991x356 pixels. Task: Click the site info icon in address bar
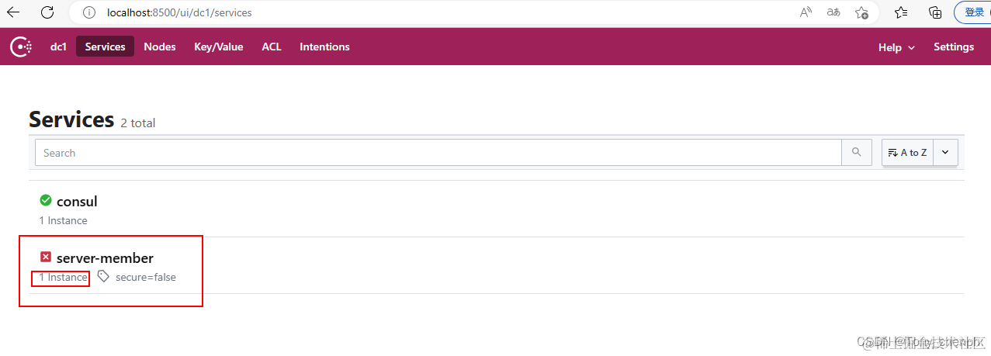(89, 12)
